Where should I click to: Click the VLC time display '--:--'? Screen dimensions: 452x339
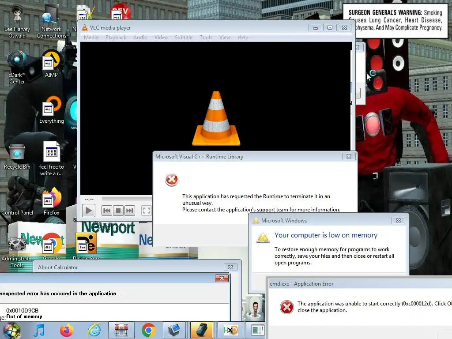pos(89,200)
